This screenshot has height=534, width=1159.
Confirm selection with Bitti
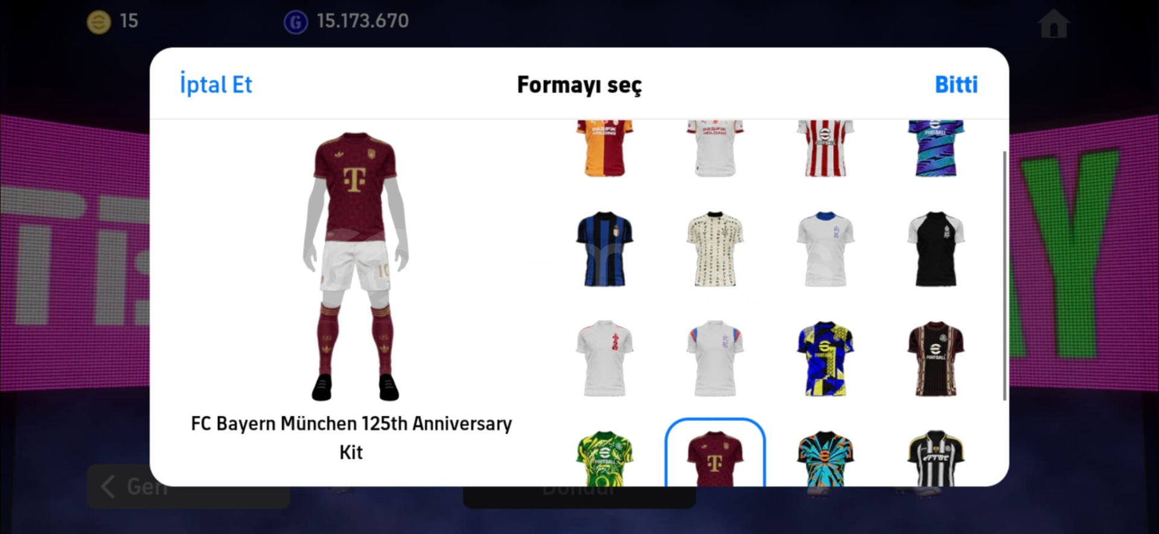pyautogui.click(x=956, y=84)
